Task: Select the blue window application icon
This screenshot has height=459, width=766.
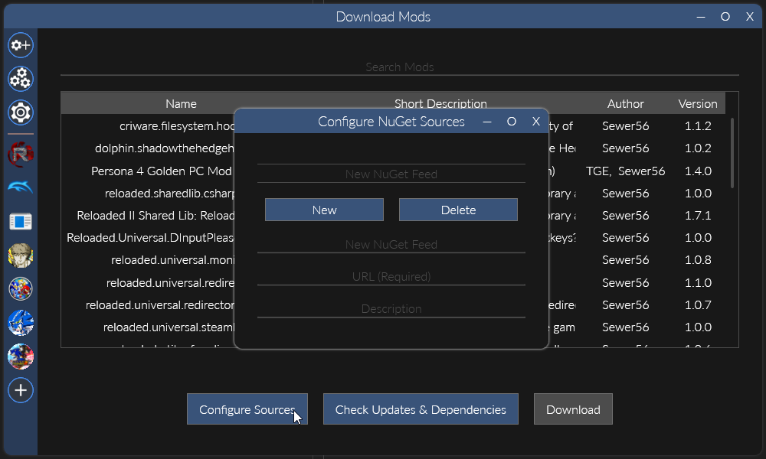Action: pyautogui.click(x=21, y=221)
